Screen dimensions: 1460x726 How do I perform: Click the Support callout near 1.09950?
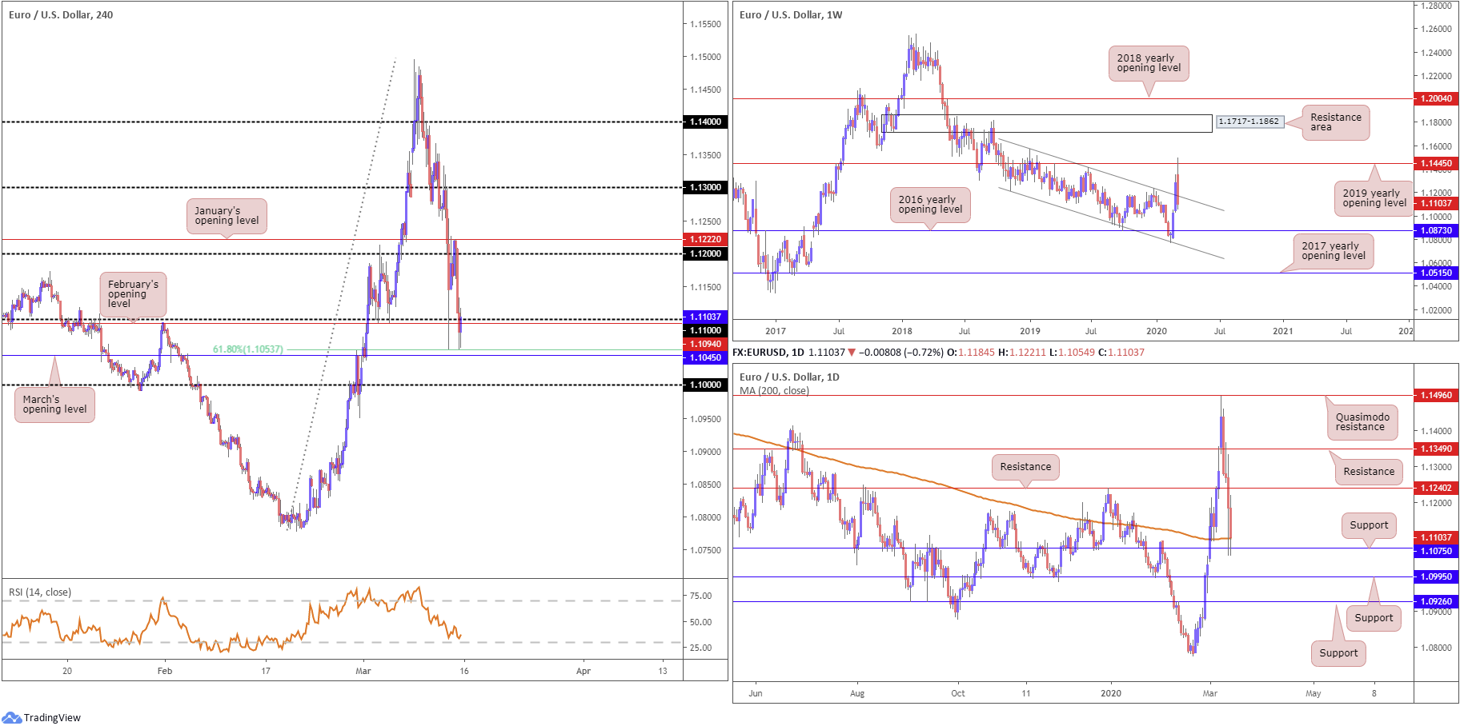[x=1374, y=618]
